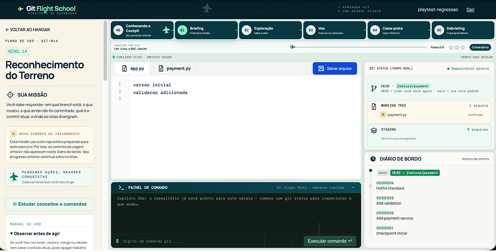
Task: Click inside the code editor on line 3
Action: pyautogui.click(x=244, y=98)
